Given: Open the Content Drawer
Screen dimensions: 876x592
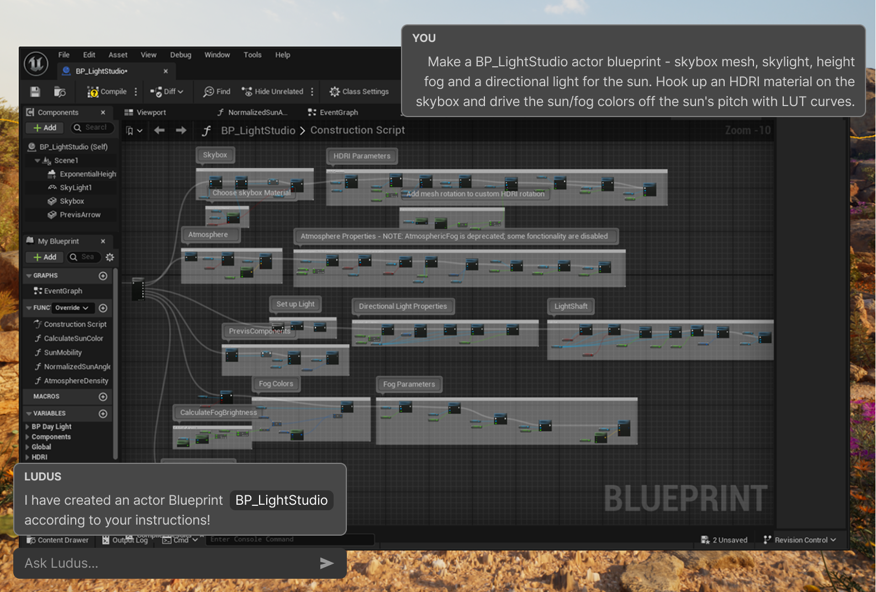Looking at the screenshot, I should 57,540.
